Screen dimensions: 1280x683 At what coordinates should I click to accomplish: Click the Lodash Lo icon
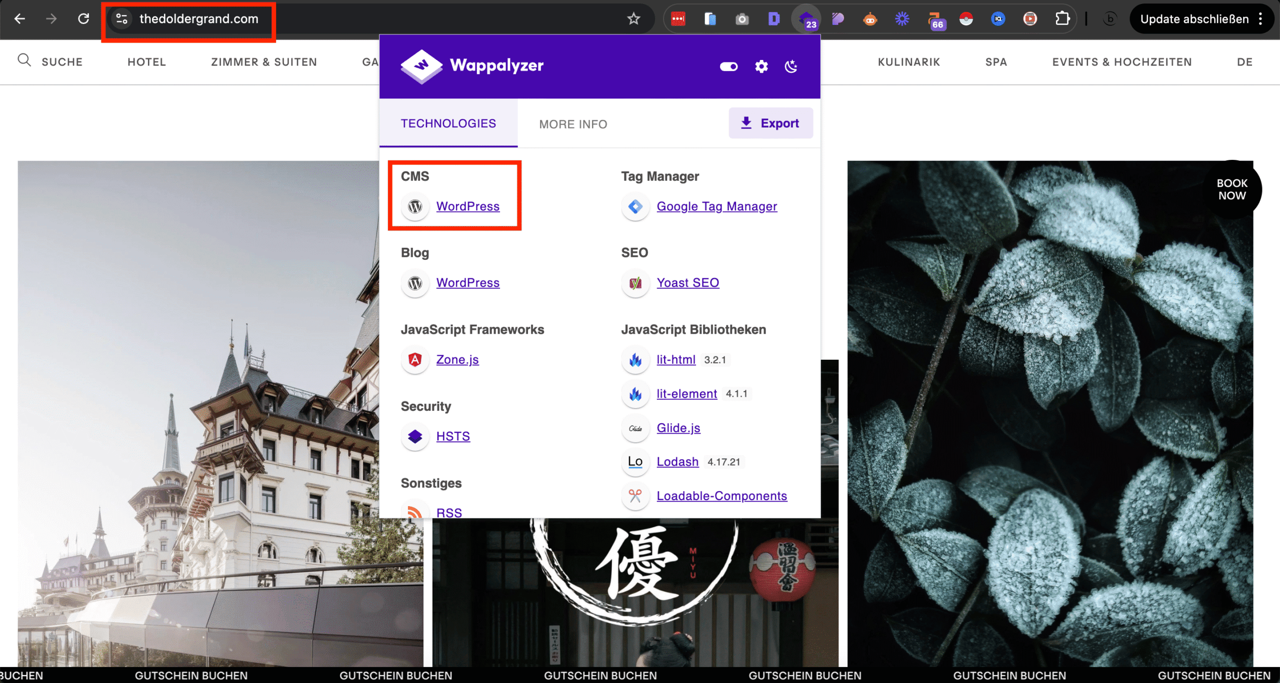coord(635,462)
